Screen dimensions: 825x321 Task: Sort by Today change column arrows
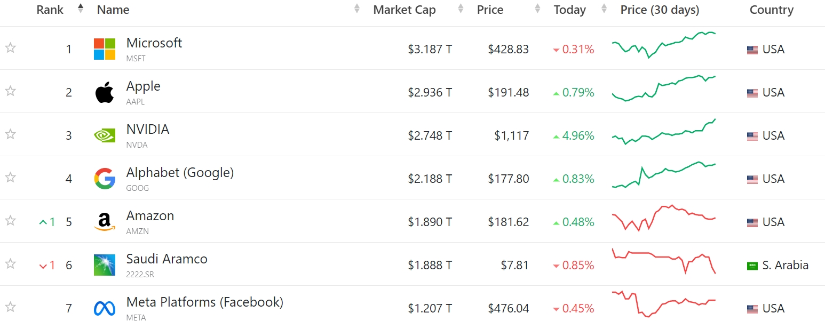click(x=604, y=9)
